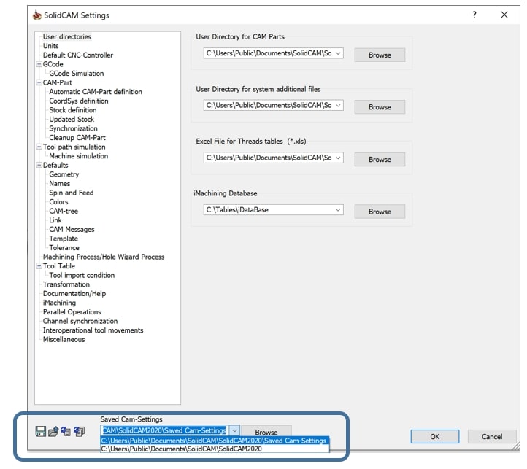This screenshot has height=469, width=527.
Task: Open Channel synchronization settings
Action: click(80, 321)
